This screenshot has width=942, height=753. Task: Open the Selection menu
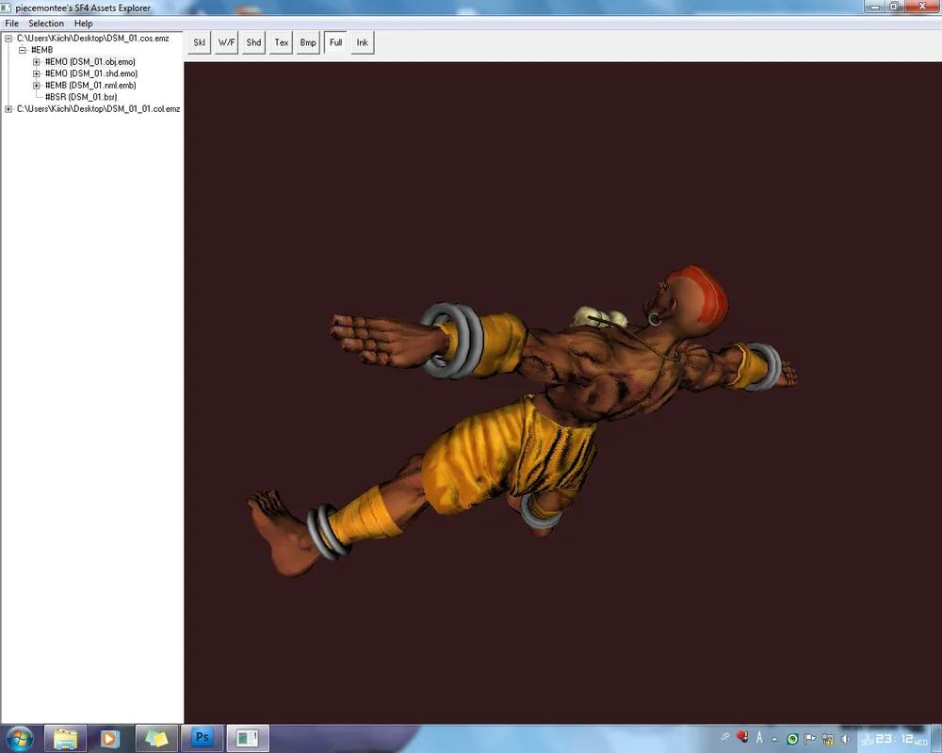46,23
